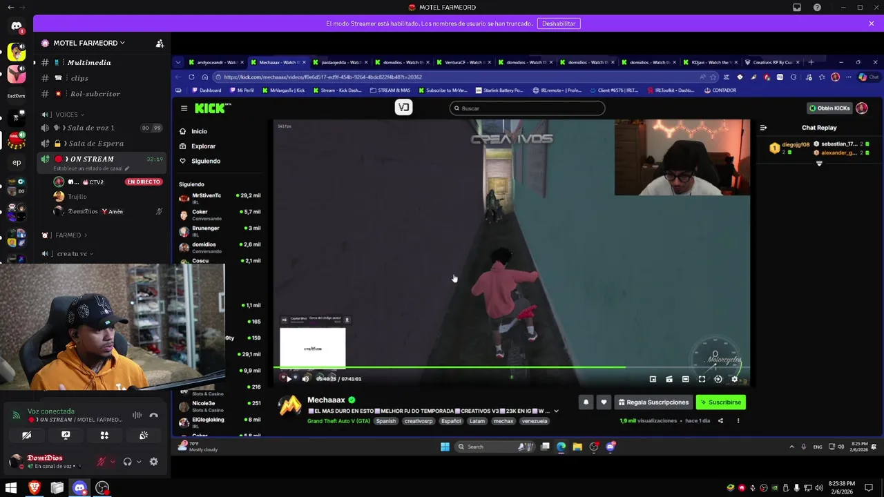Image resolution: width=884 pixels, height=497 pixels.
Task: Toggle Discord headphones deafen
Action: (x=127, y=462)
